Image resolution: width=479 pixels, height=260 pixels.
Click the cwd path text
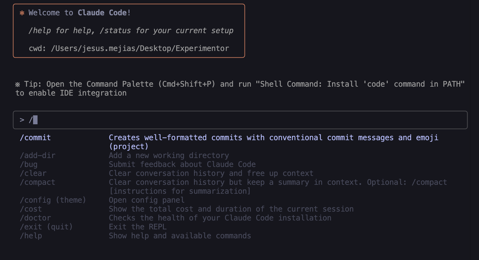coord(129,48)
